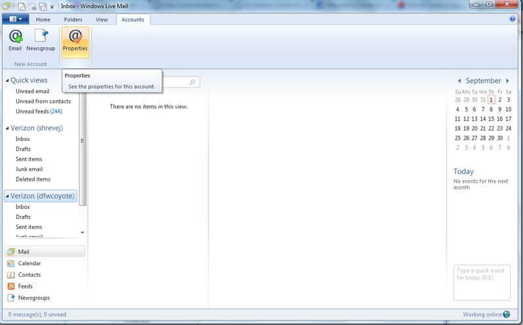Click the Working online status globe
Screen dimensions: 523x325
point(506,315)
